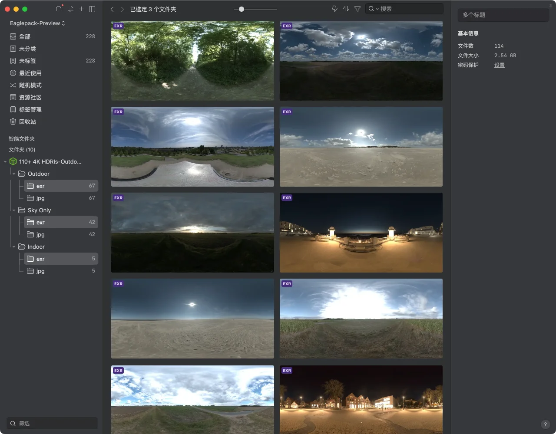Screen dimensions: 556x434
Task: Open 资源社区 in the sidebar
Action: (52, 97)
